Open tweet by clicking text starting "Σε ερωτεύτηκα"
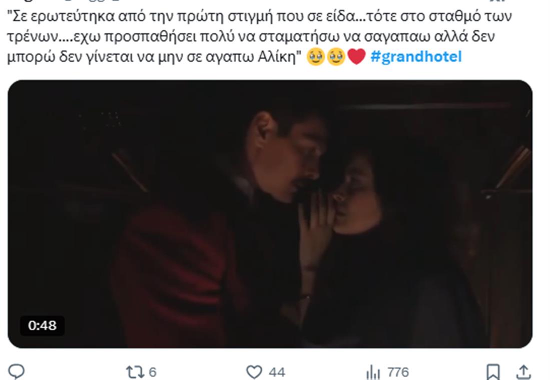 (259, 16)
